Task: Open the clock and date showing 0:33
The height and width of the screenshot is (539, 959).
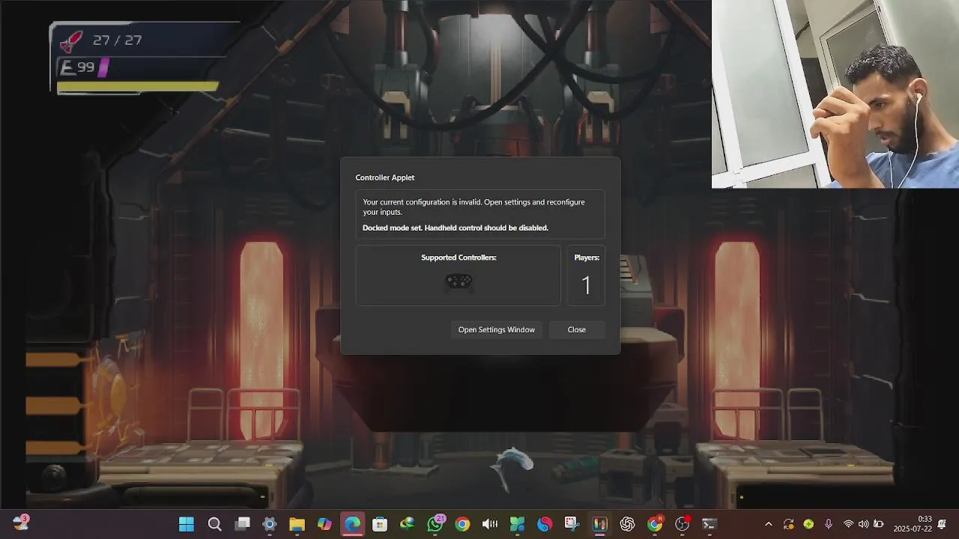Action: pos(913,524)
